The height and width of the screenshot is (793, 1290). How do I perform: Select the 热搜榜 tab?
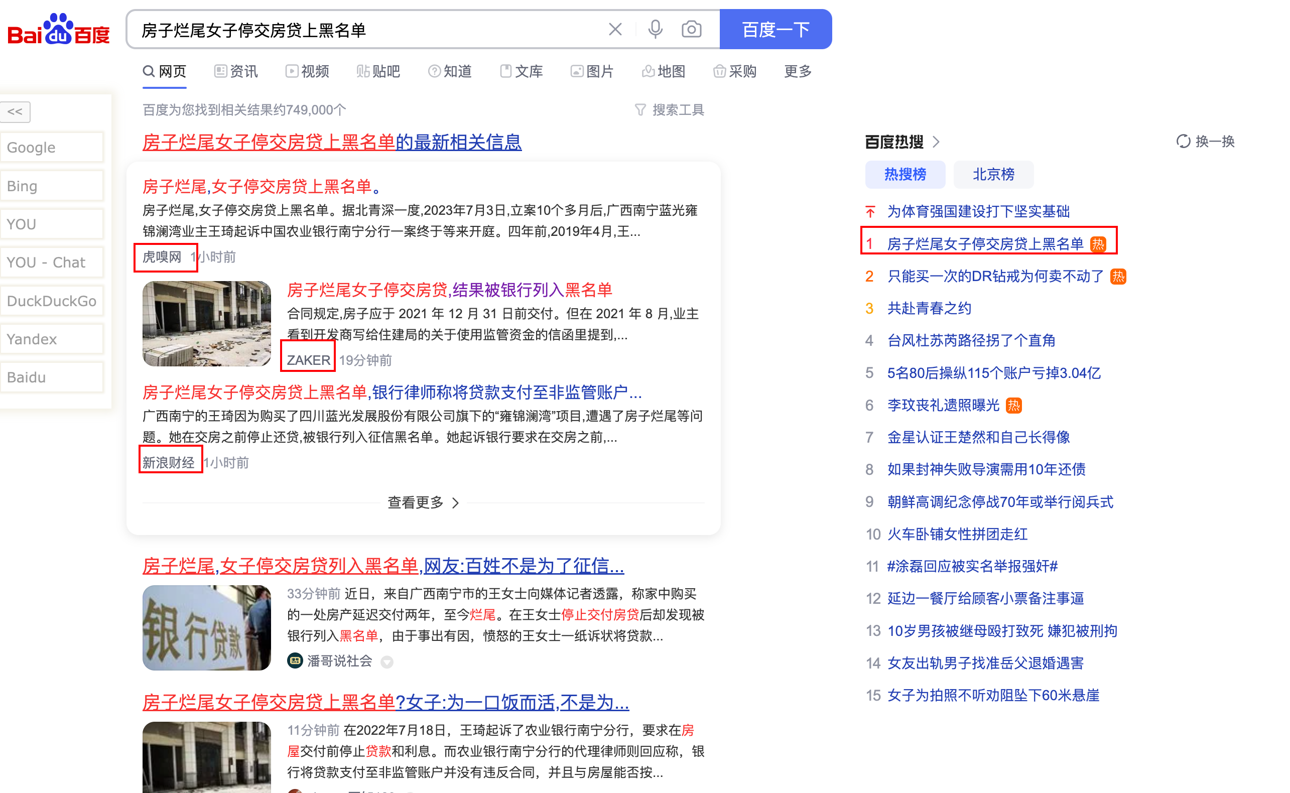point(905,174)
